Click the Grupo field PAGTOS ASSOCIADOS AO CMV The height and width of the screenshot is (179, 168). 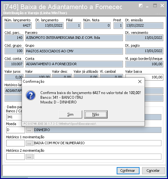click(x=74, y=51)
